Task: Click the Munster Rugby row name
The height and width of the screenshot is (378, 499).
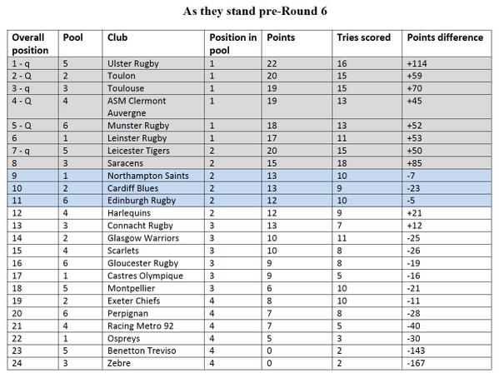Action: tap(138, 126)
